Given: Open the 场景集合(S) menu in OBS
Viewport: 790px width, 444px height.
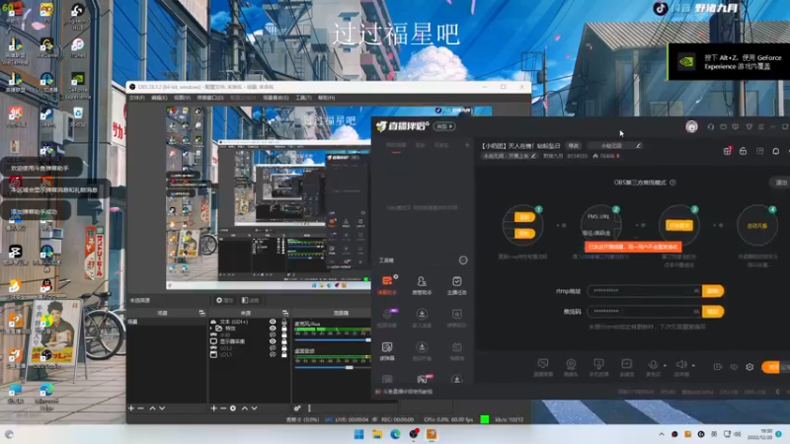Looking at the screenshot, I should (276, 98).
